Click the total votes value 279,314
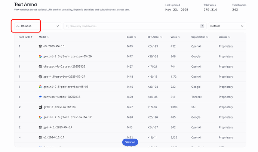258x152 pixels. pyautogui.click(x=210, y=10)
